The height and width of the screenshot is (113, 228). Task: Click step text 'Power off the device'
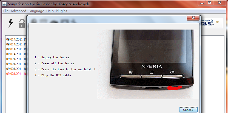pos(58,63)
